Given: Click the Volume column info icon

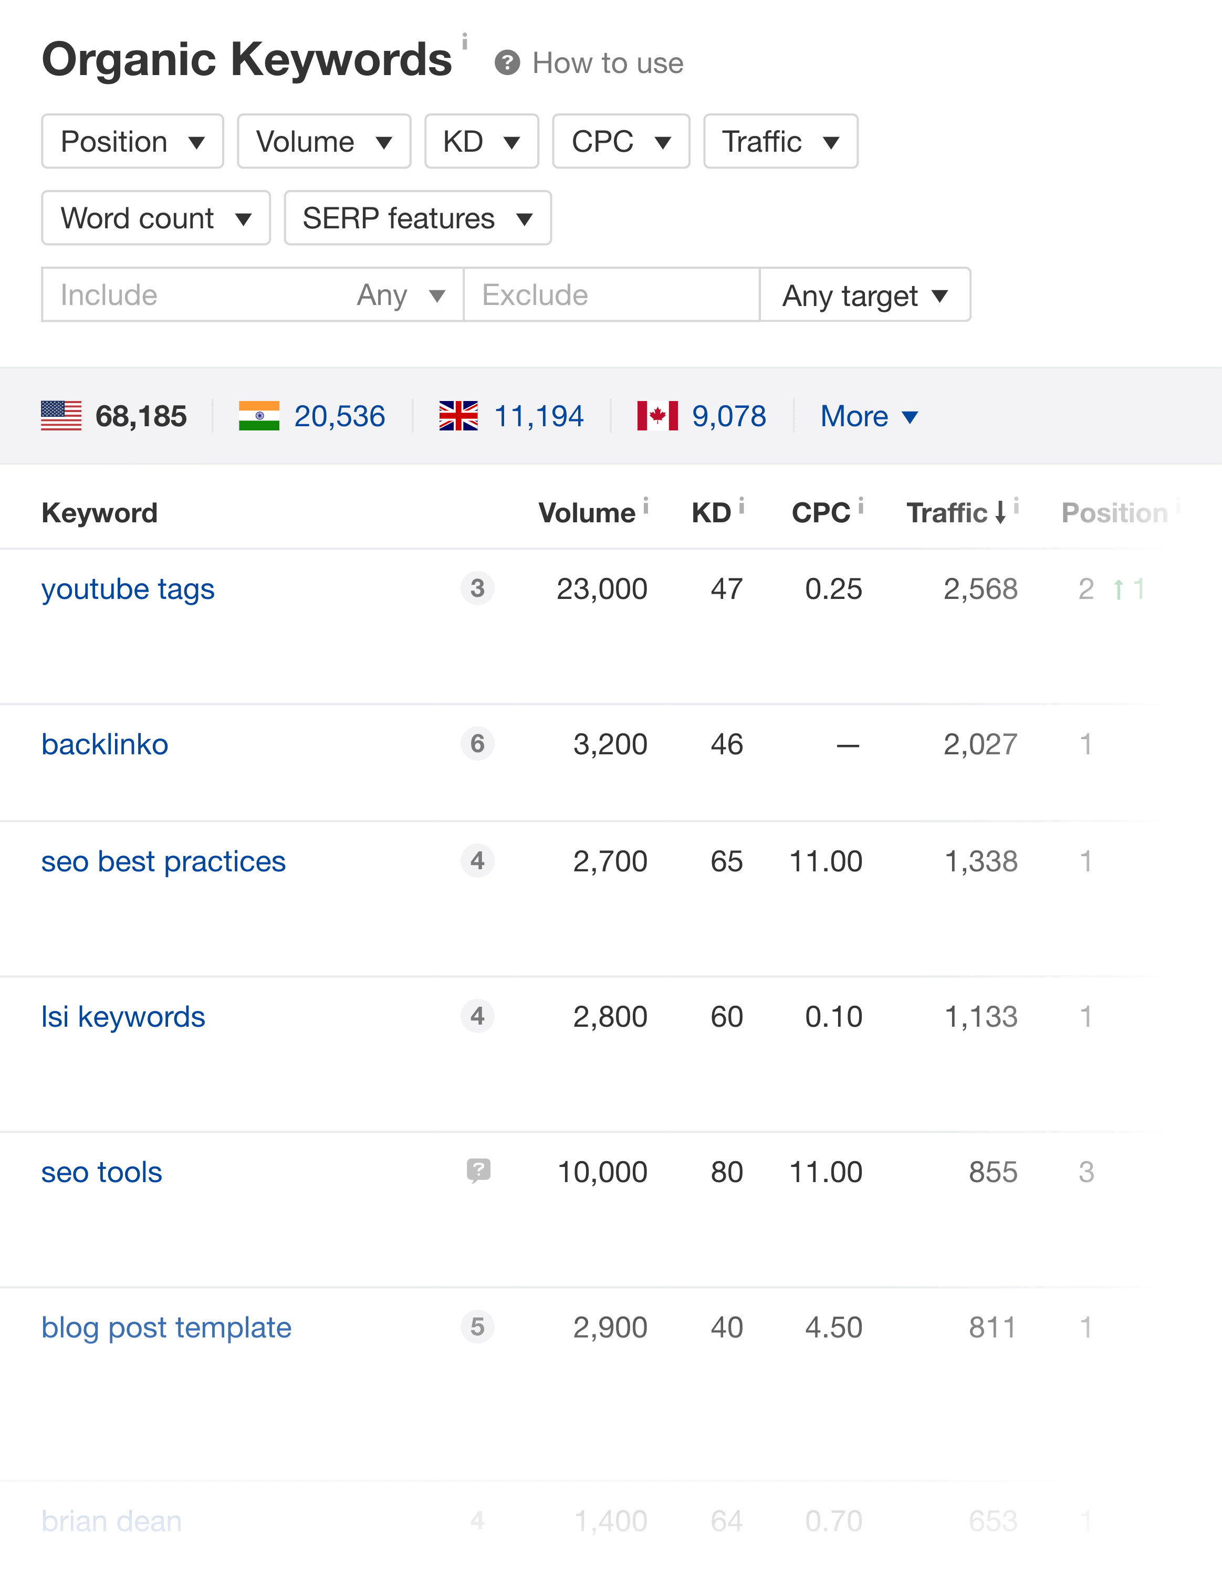Looking at the screenshot, I should click(x=645, y=505).
